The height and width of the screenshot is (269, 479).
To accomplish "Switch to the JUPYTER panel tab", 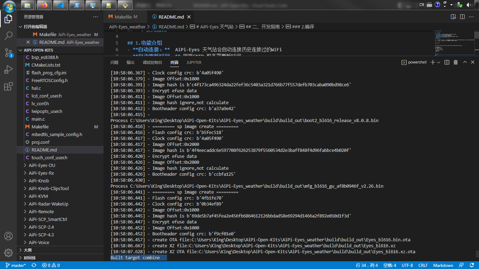I will coord(194,62).
